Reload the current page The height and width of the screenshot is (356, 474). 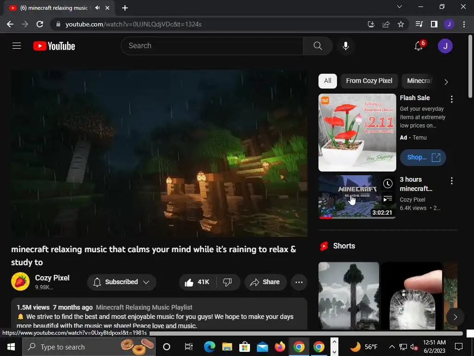pos(40,24)
